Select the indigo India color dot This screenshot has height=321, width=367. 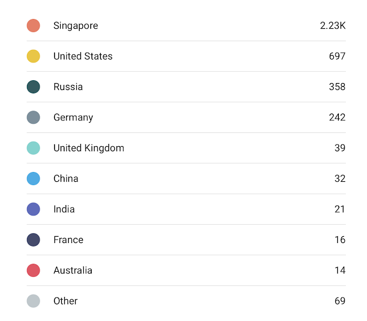(33, 209)
